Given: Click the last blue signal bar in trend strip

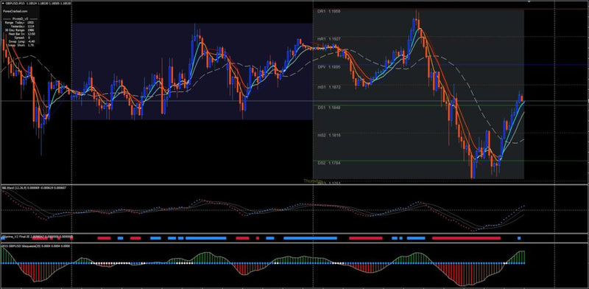Looking at the screenshot, I should pos(519,238).
